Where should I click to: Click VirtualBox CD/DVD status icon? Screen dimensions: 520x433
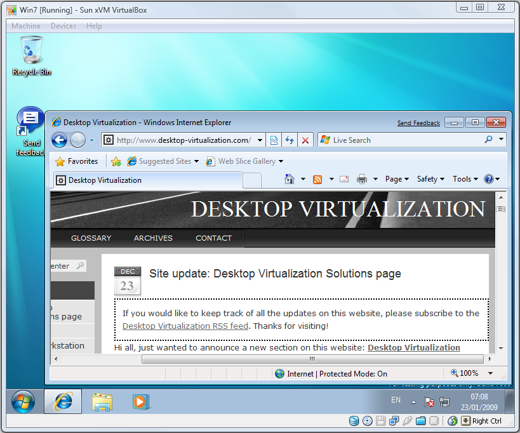point(367,421)
